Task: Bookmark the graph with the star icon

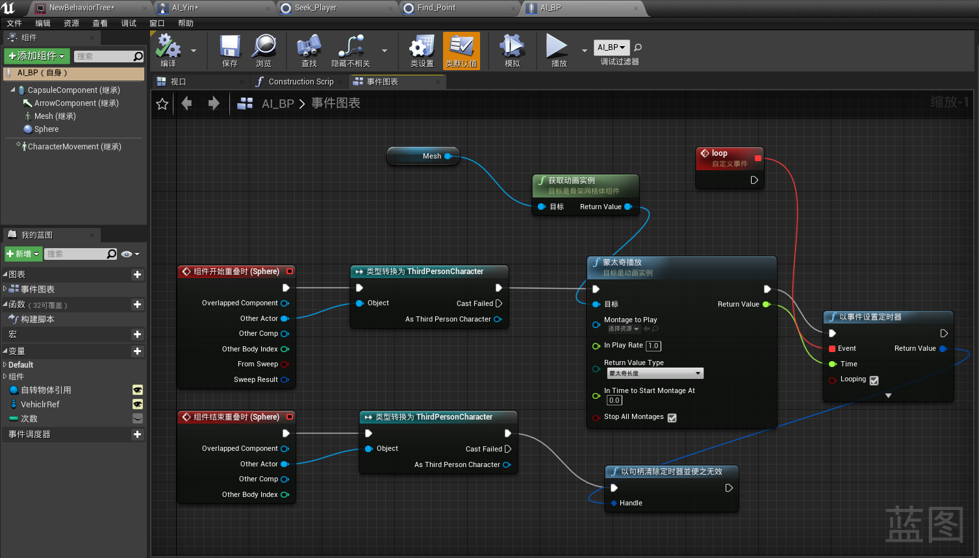Action: (x=162, y=104)
